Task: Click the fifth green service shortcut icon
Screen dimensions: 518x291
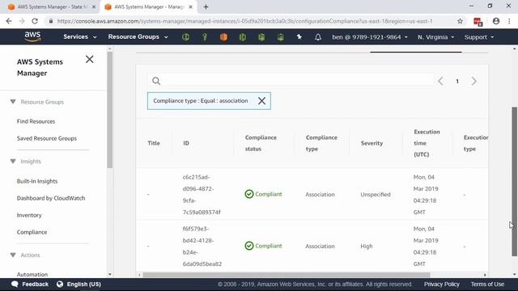Action: [x=261, y=37]
